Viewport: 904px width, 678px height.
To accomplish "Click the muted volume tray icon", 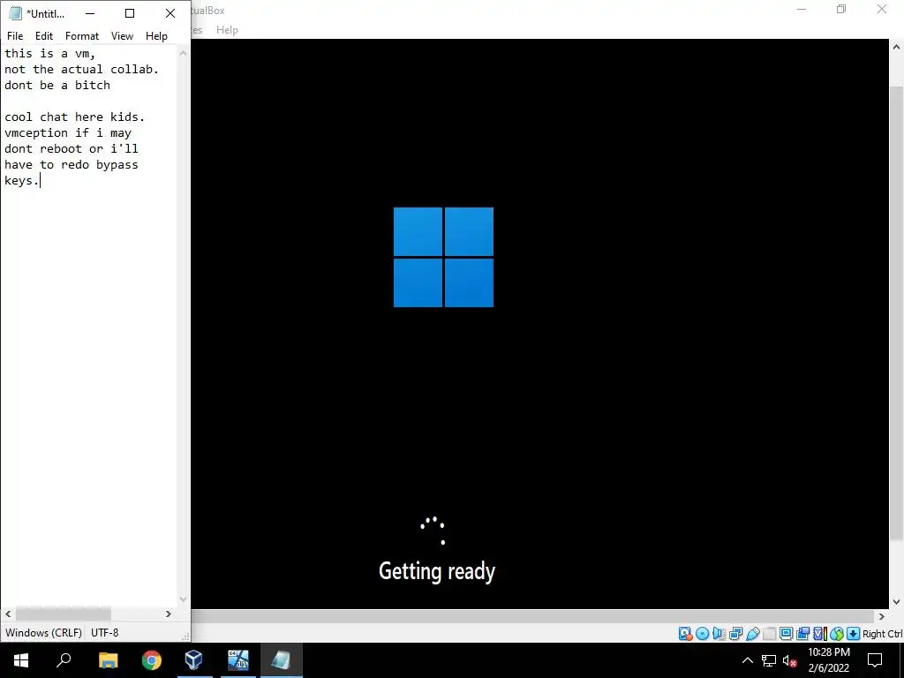I will tap(789, 660).
